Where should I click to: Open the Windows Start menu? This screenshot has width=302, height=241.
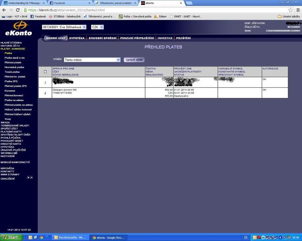coord(11,236)
